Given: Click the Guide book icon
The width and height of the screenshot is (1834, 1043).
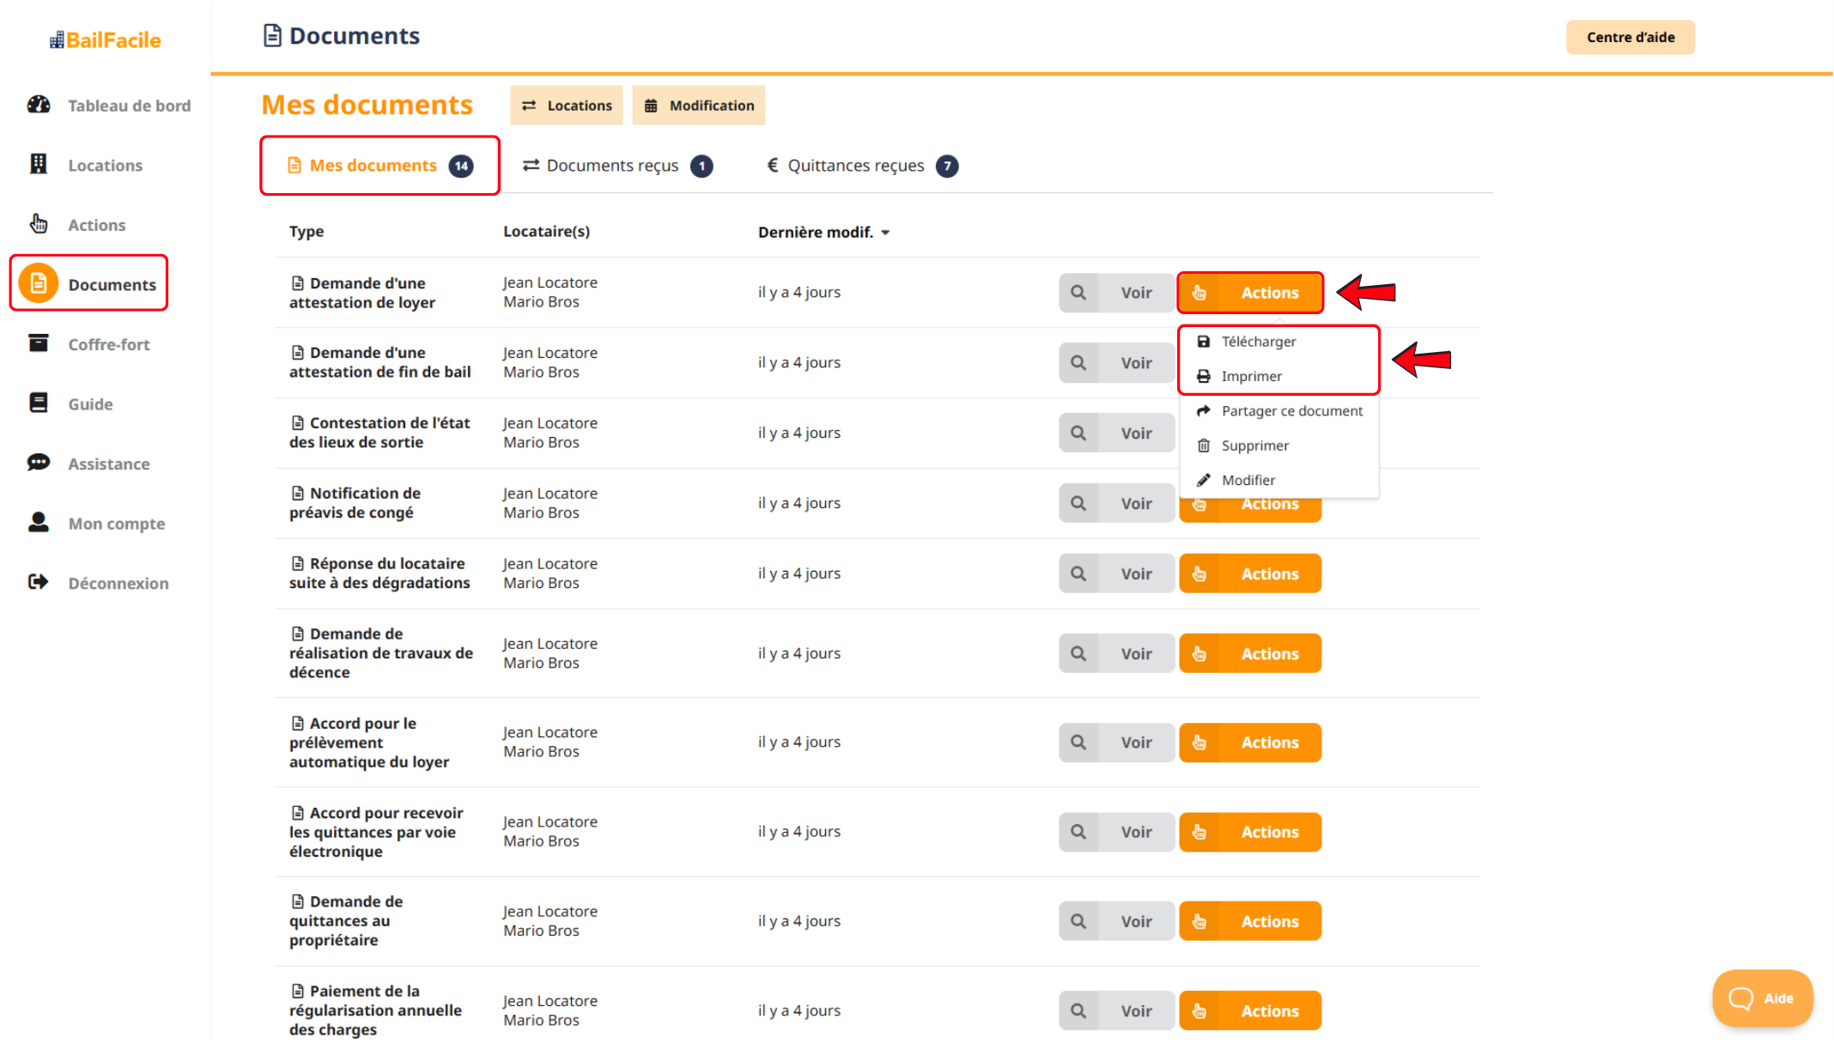Looking at the screenshot, I should coord(39,403).
